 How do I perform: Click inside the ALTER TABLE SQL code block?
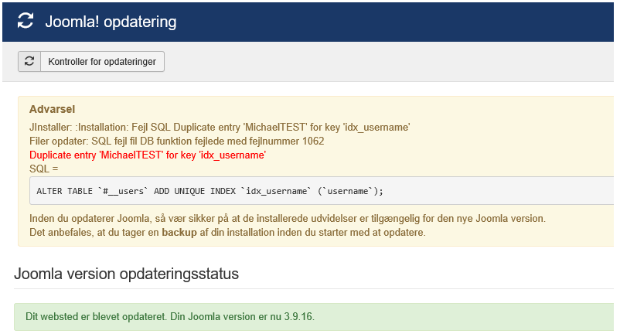click(x=464, y=190)
